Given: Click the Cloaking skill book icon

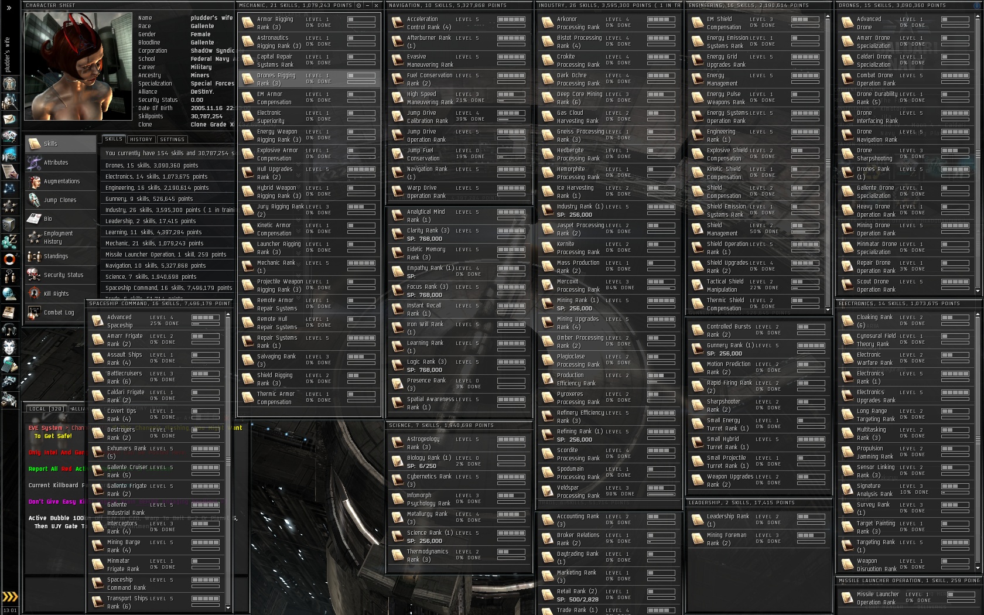Looking at the screenshot, I should 848,321.
